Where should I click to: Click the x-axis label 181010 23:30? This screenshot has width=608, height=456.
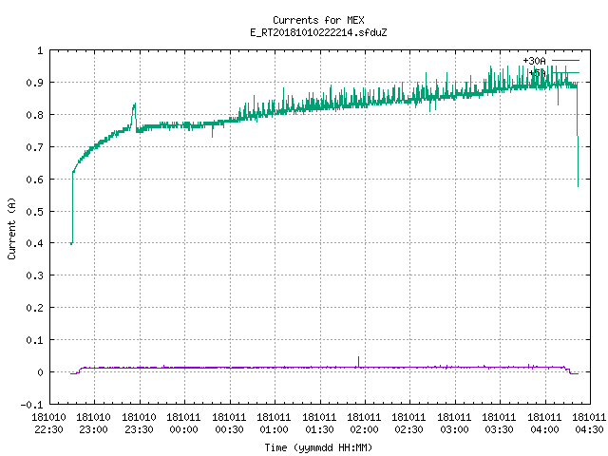point(139,424)
